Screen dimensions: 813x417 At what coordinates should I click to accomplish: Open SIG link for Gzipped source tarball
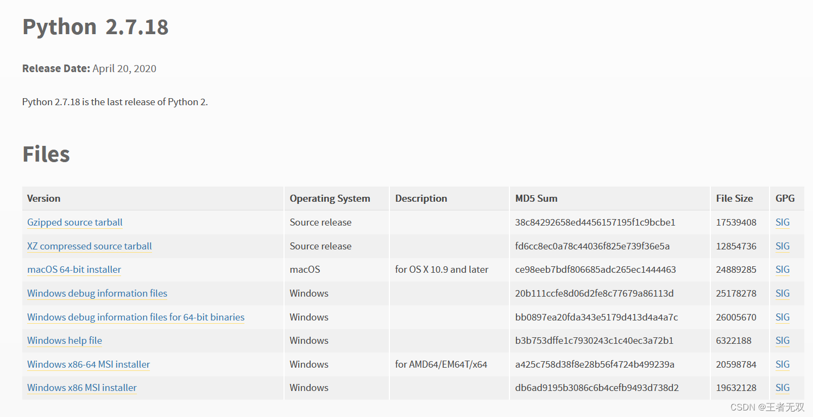click(x=783, y=222)
